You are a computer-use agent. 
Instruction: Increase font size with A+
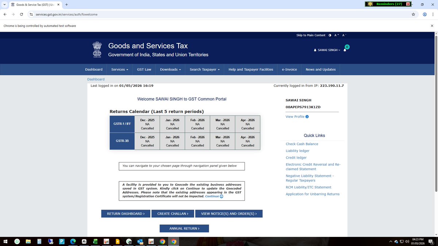point(337,35)
